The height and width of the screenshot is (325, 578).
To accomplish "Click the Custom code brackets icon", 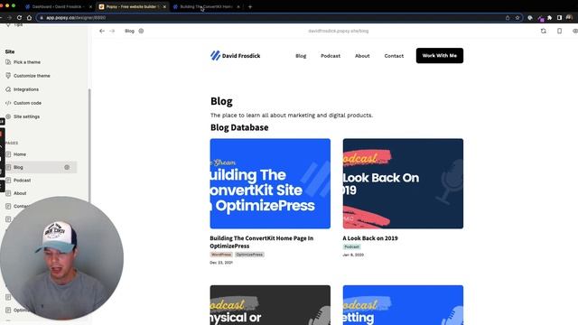I will (x=8, y=103).
